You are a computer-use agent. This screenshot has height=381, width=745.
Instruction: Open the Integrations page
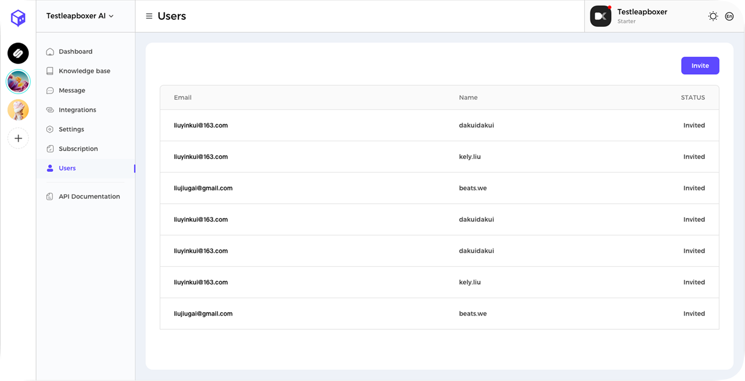77,109
